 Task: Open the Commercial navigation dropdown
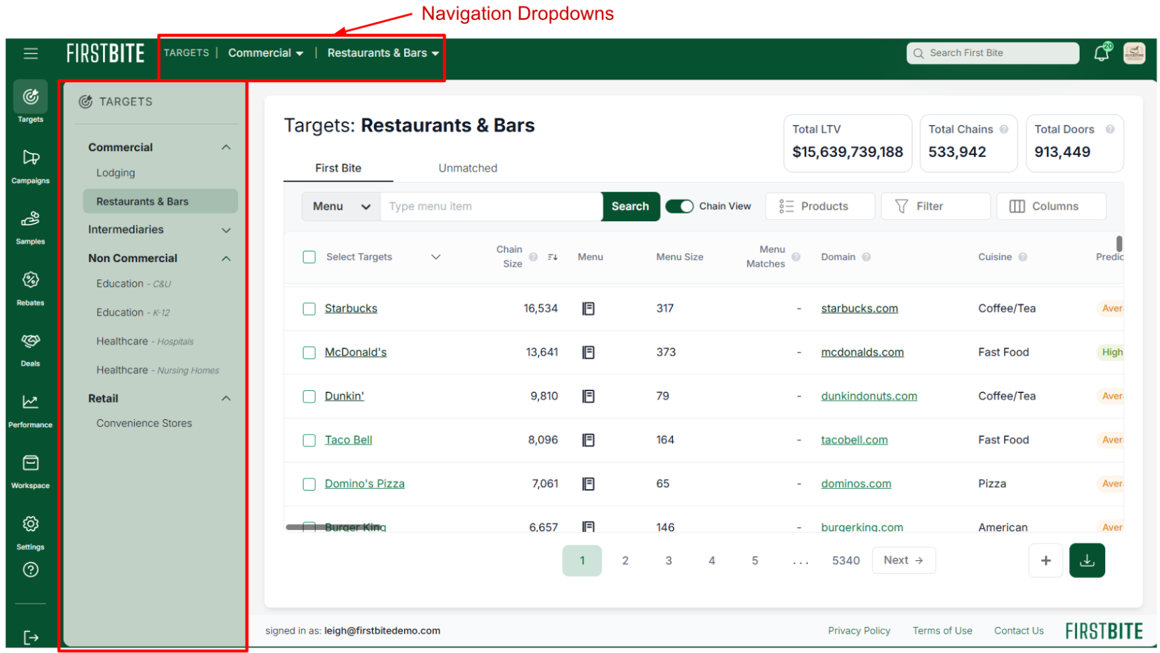[x=266, y=53]
